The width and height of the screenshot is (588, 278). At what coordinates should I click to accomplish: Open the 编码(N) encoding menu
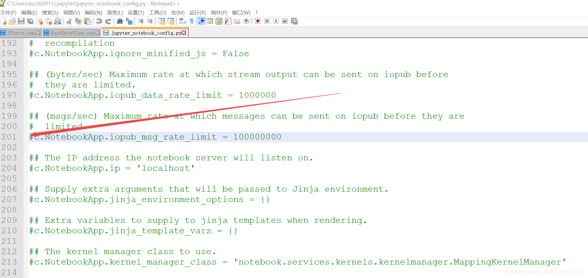(x=93, y=12)
